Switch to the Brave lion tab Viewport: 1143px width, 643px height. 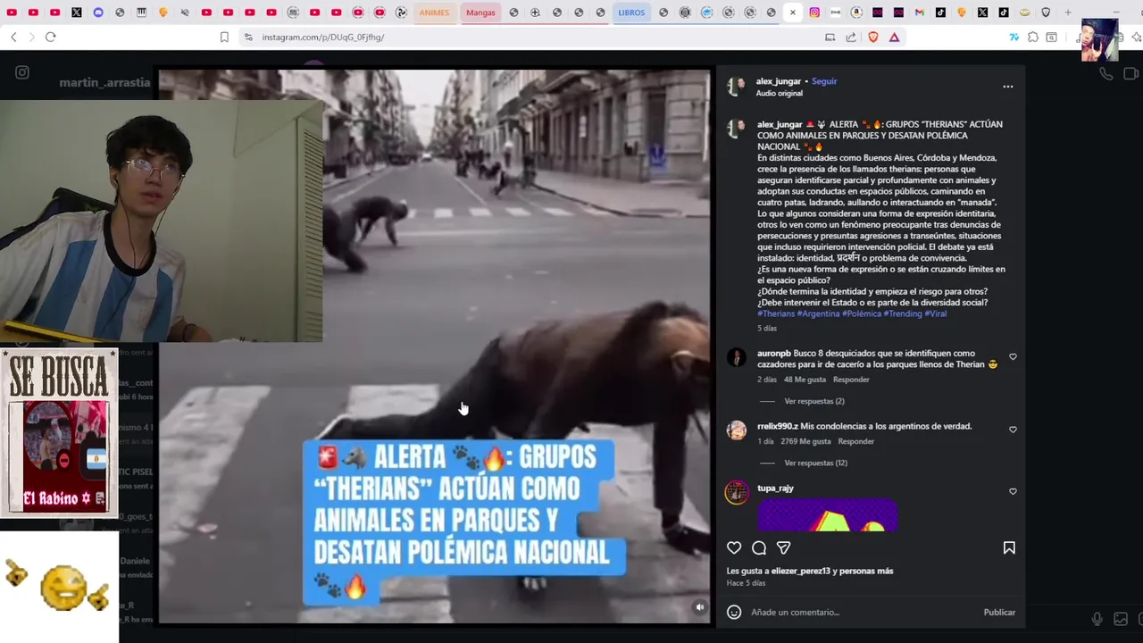1046,13
